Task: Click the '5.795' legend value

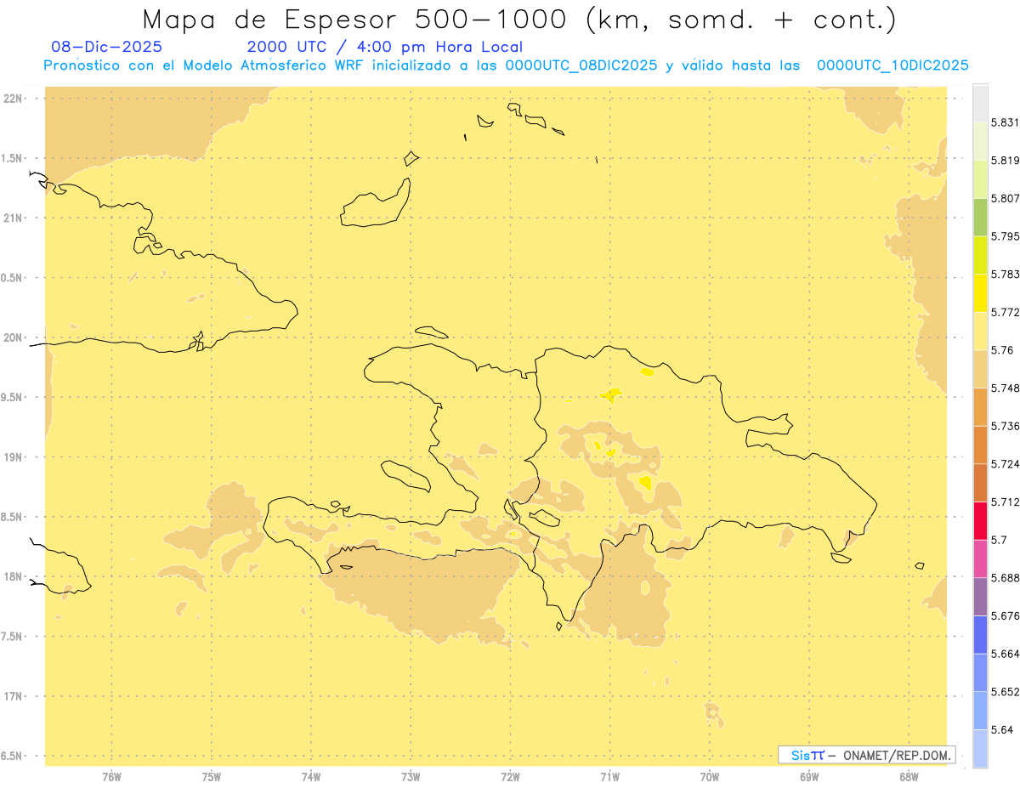Action: (x=1006, y=236)
